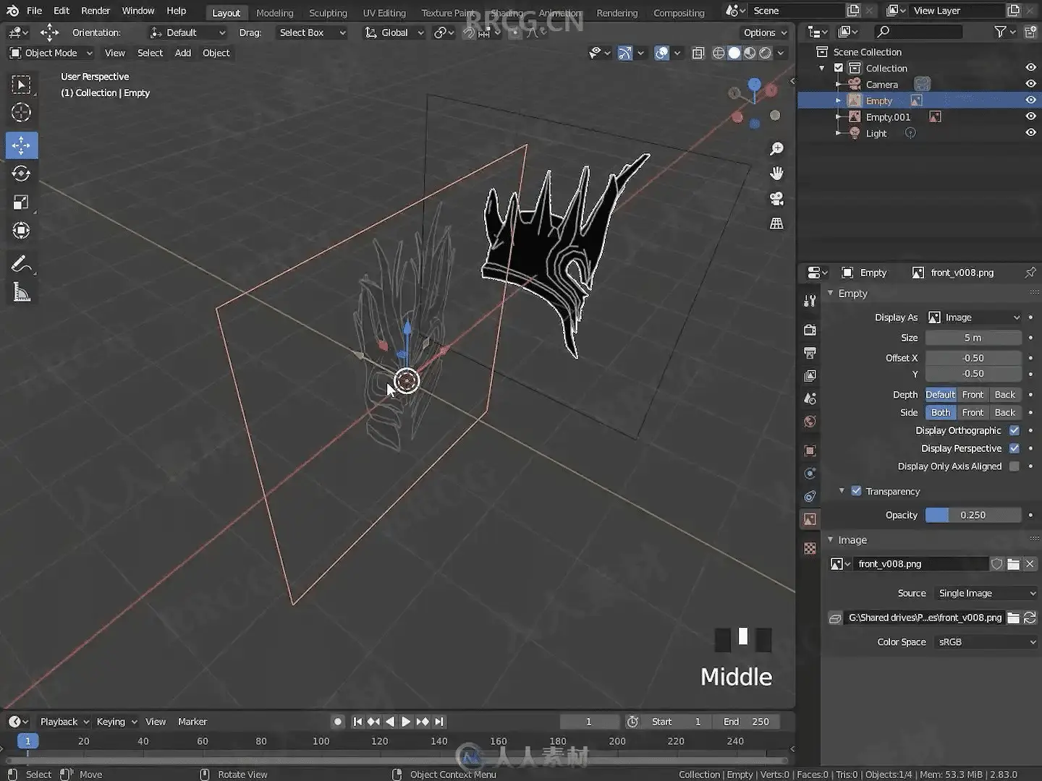1042x781 pixels.
Task: Enable Display Only Axis Aligned checkbox
Action: pyautogui.click(x=1015, y=466)
